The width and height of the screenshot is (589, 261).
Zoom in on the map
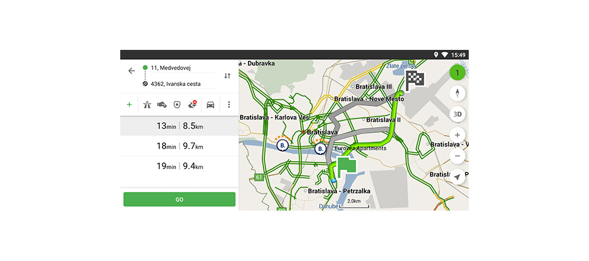coord(457,136)
